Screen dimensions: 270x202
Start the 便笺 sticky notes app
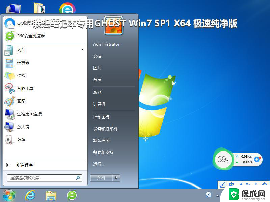[45, 75]
